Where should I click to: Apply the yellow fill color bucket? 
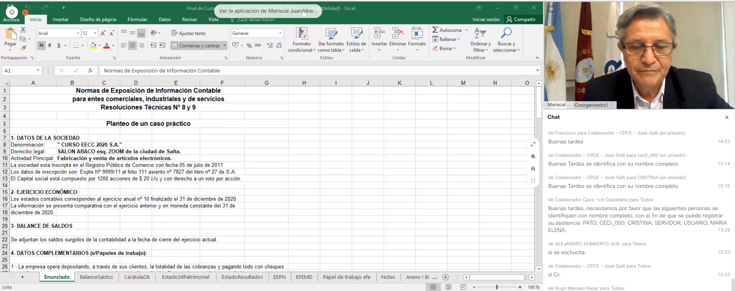[x=93, y=45]
